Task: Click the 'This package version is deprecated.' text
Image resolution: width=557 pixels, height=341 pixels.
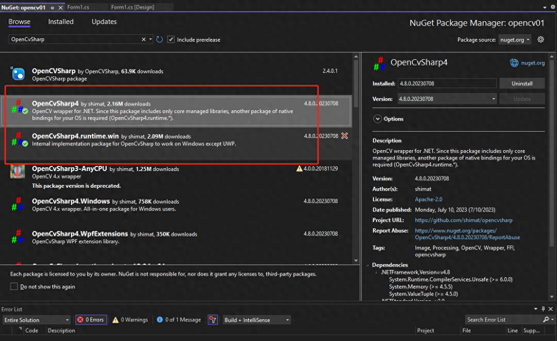Action: (x=76, y=186)
